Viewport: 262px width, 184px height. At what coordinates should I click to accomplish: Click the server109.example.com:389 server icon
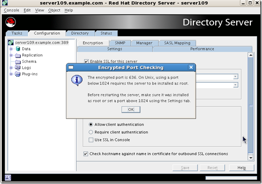(11, 42)
